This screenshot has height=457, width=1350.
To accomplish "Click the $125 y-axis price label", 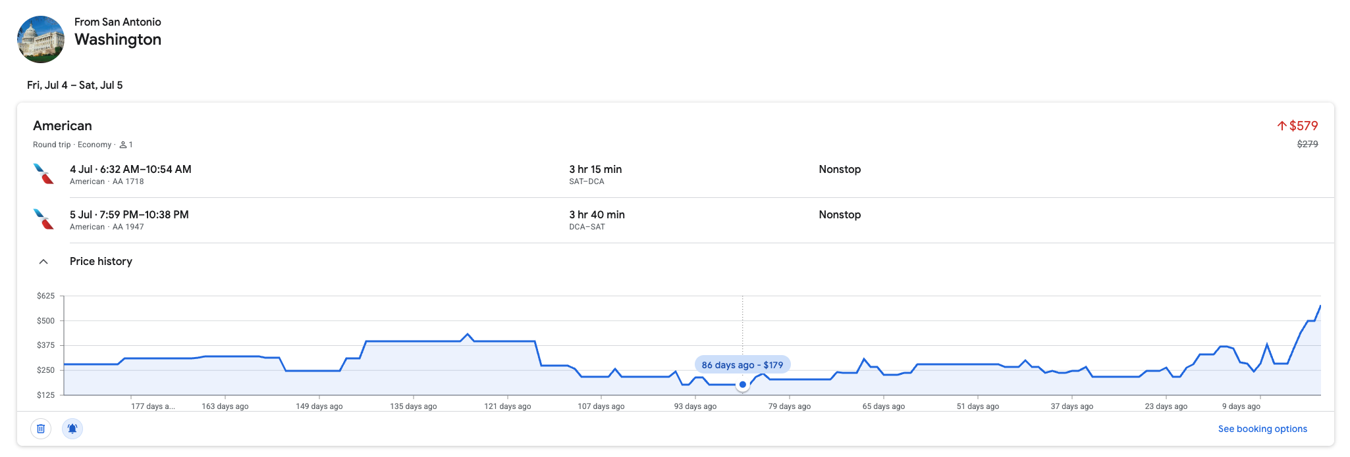I will (46, 395).
